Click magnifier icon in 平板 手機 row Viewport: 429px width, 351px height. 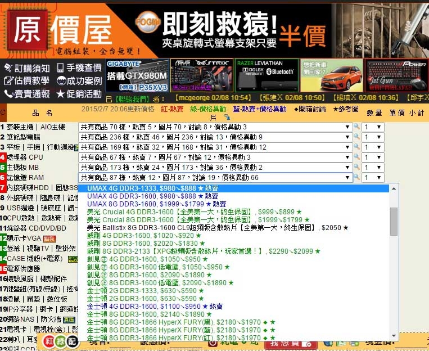(x=356, y=147)
